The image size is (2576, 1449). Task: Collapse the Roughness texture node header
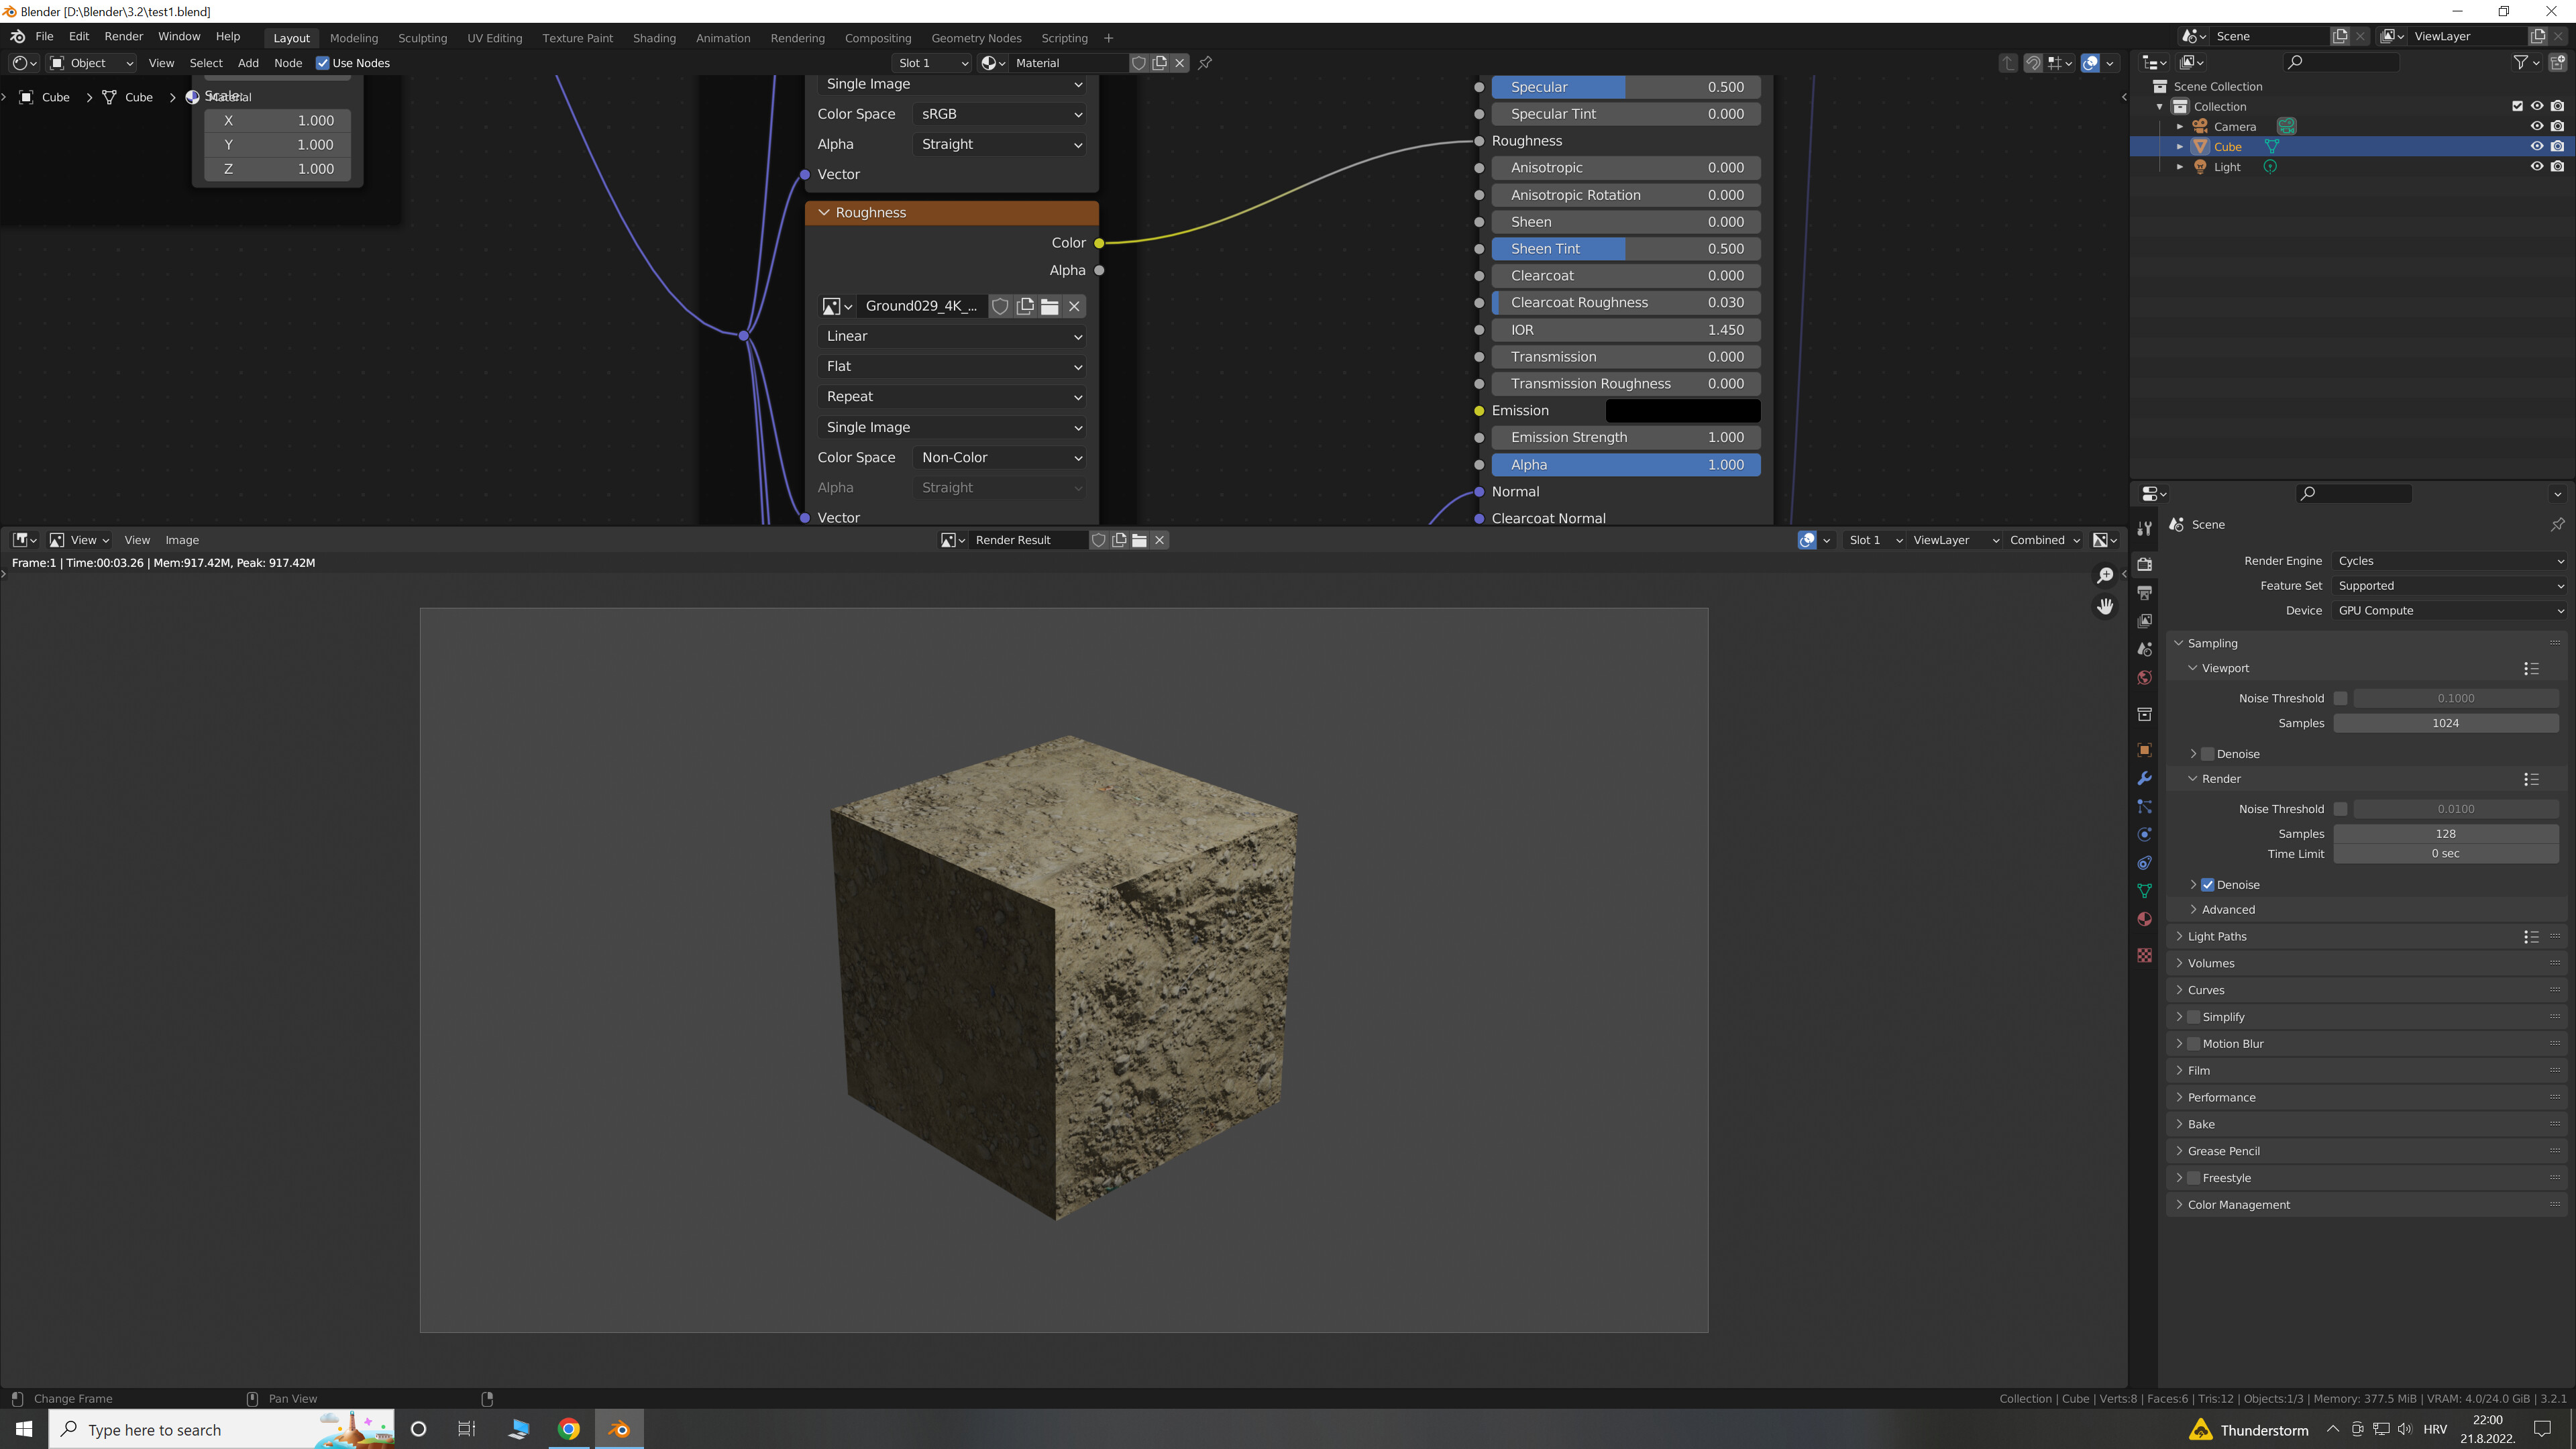point(824,212)
